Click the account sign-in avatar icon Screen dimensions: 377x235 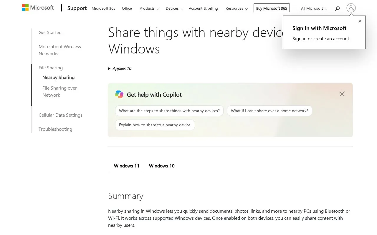pyautogui.click(x=351, y=8)
